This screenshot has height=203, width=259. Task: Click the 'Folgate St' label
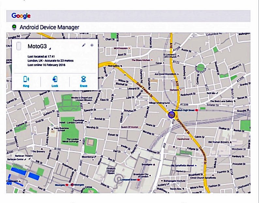coord(192,149)
